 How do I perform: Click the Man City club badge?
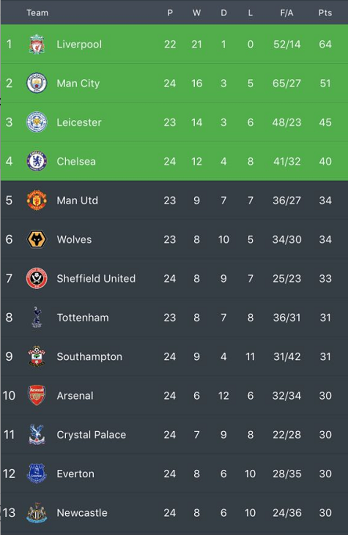[x=37, y=84]
